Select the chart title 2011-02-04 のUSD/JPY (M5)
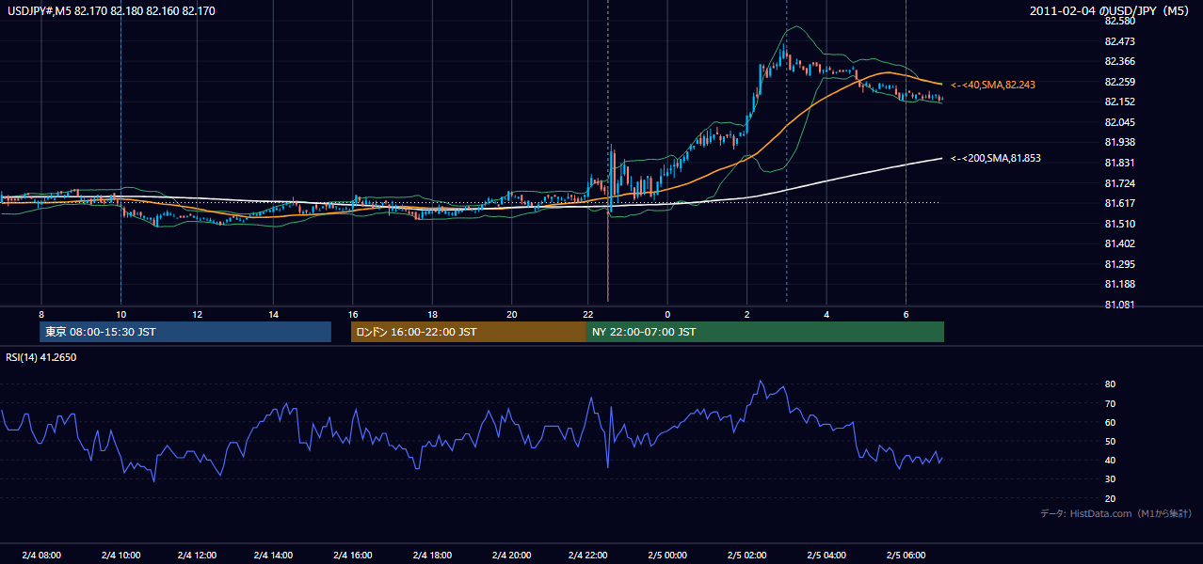 tap(1111, 10)
